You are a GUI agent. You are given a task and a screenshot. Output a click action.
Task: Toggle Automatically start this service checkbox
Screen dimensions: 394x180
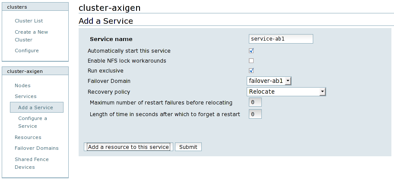[251, 51]
